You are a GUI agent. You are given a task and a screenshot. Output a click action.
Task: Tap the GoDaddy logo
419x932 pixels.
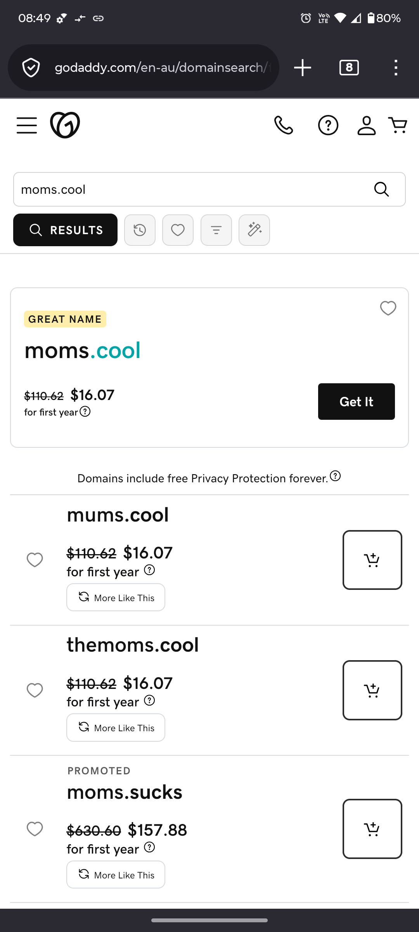pyautogui.click(x=65, y=125)
